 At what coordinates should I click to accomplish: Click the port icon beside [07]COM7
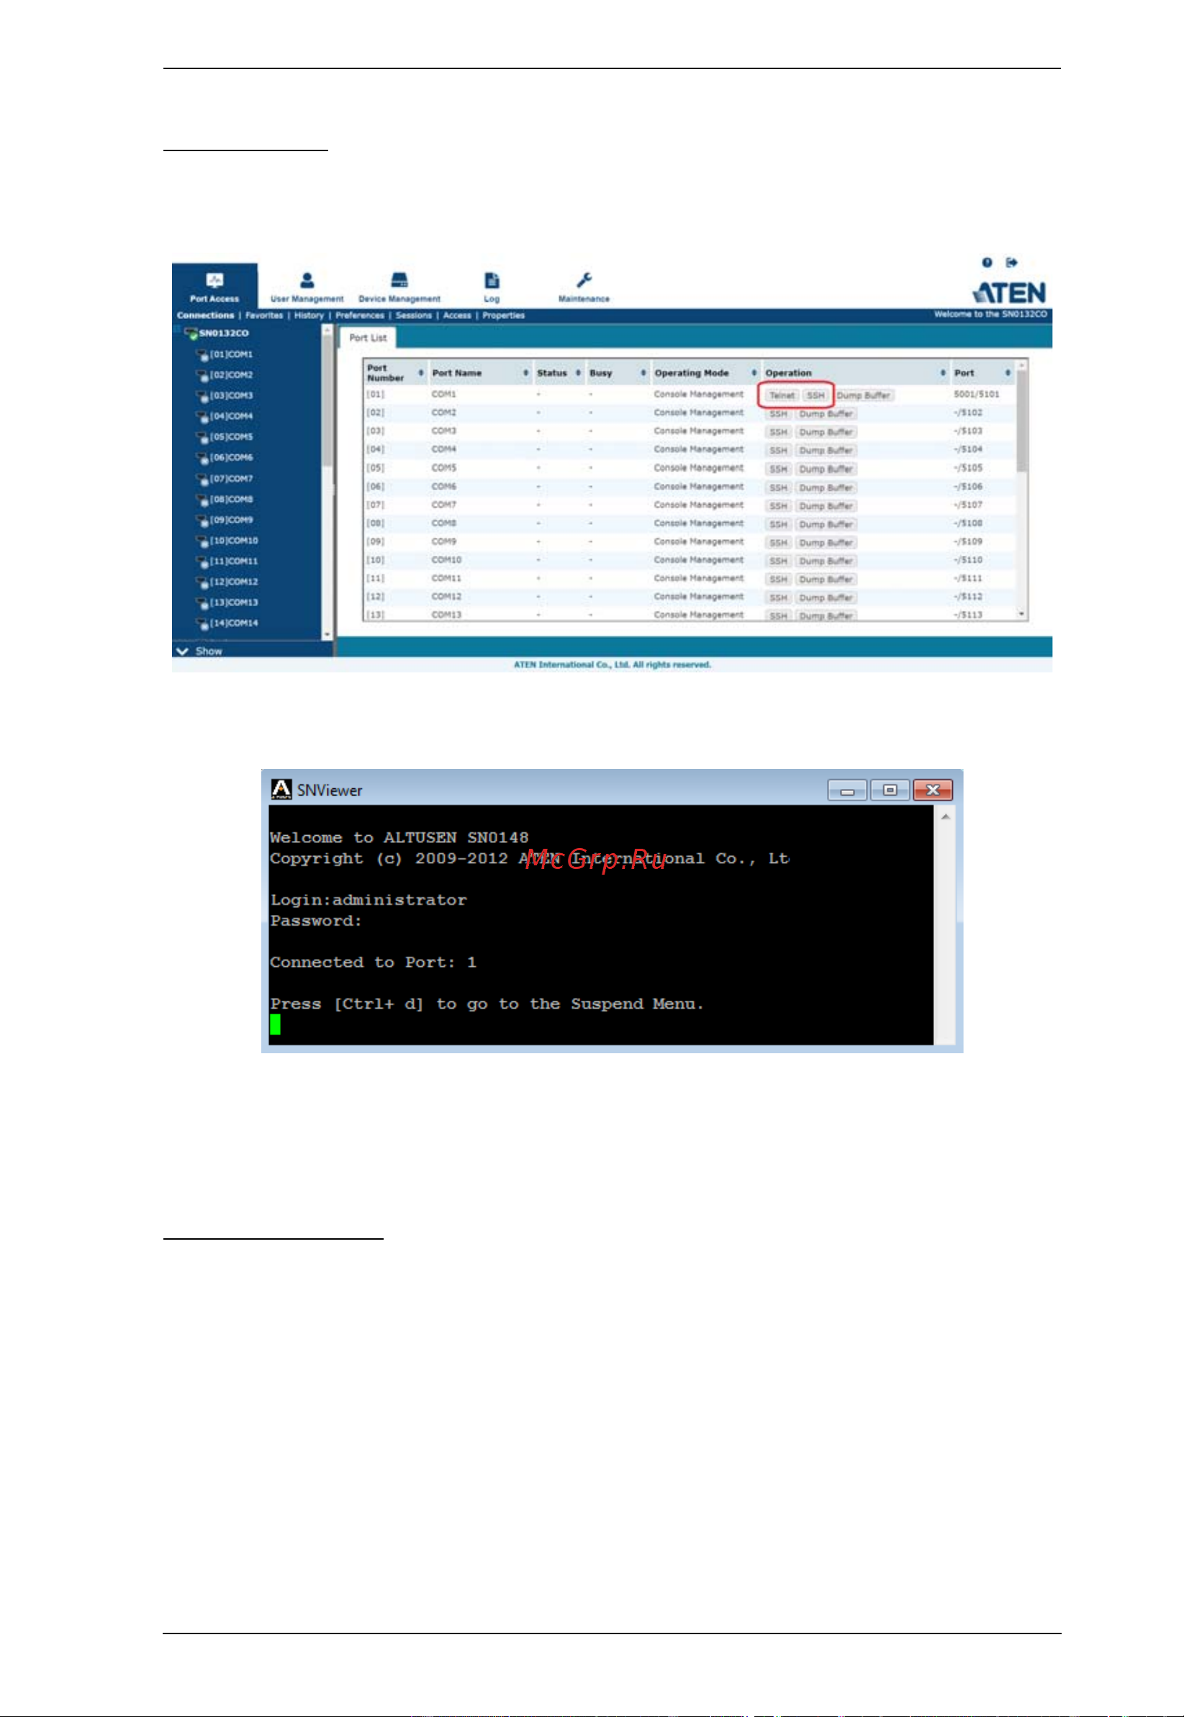coord(202,480)
